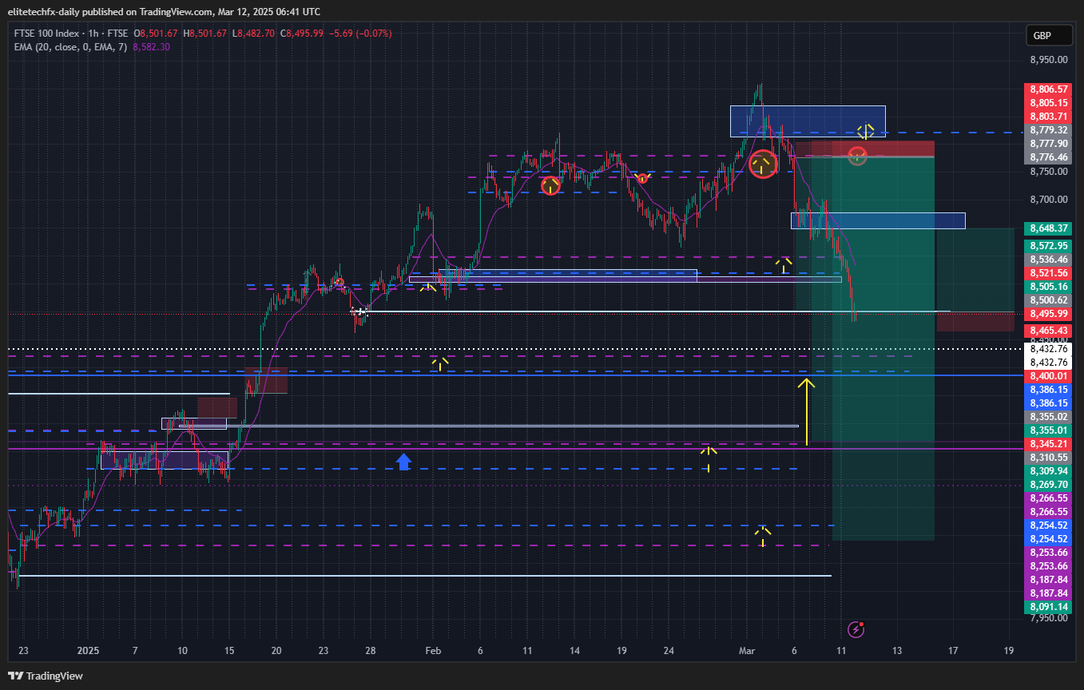Click the 13 date on time axis
This screenshot has height=690, width=1084.
(x=897, y=651)
